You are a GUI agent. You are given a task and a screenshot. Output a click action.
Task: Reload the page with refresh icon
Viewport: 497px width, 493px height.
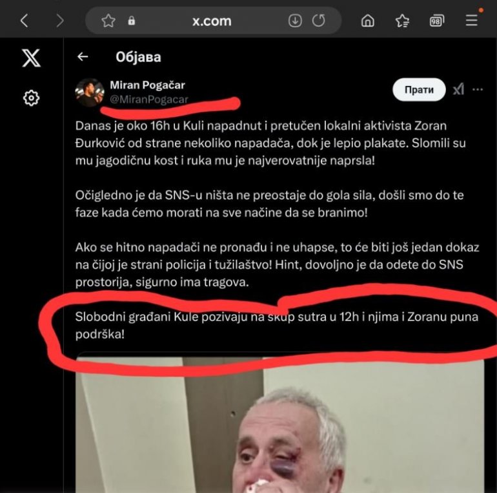(319, 21)
